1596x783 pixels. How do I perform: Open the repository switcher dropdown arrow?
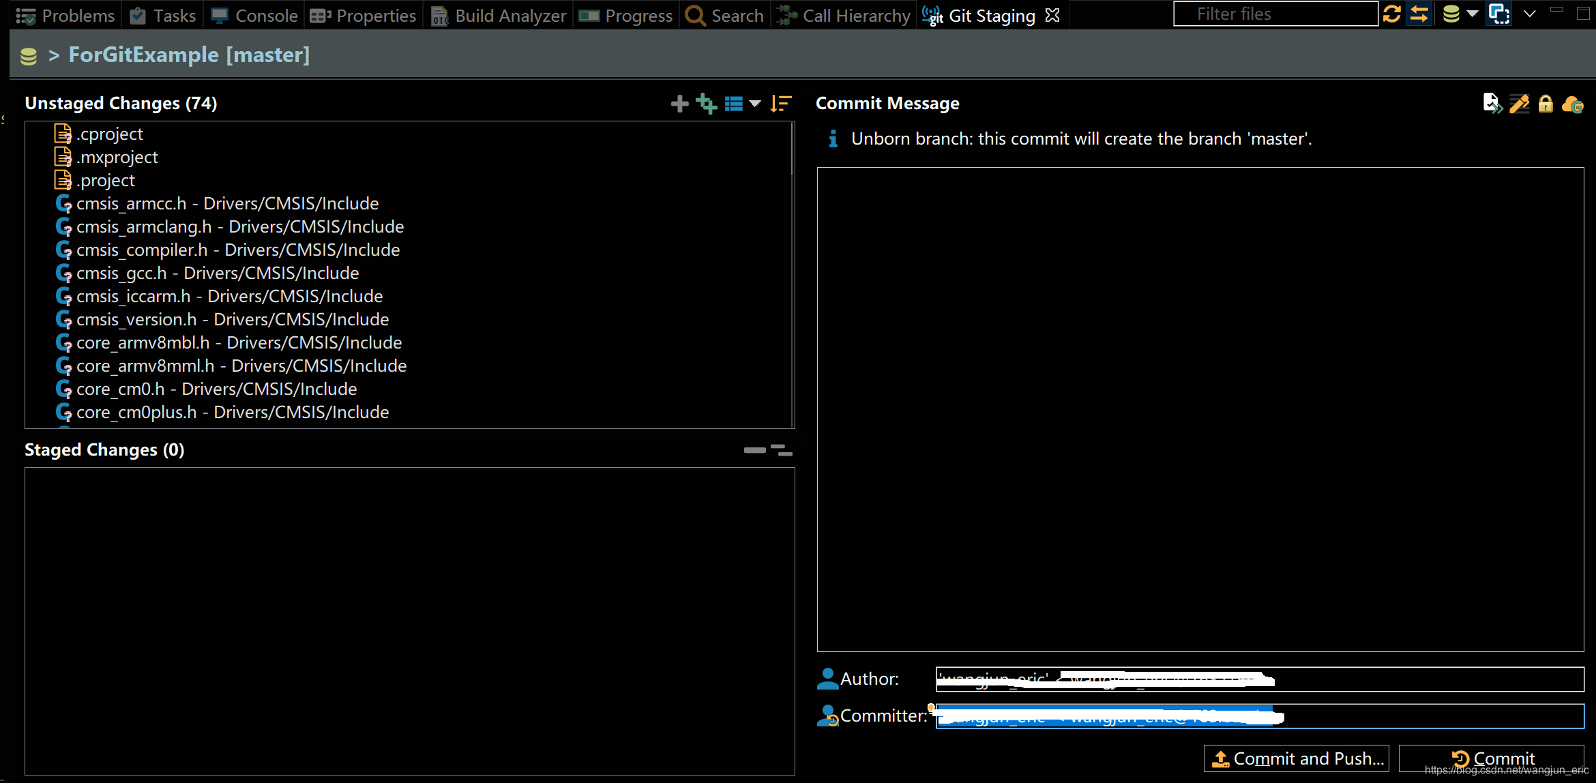point(1473,14)
